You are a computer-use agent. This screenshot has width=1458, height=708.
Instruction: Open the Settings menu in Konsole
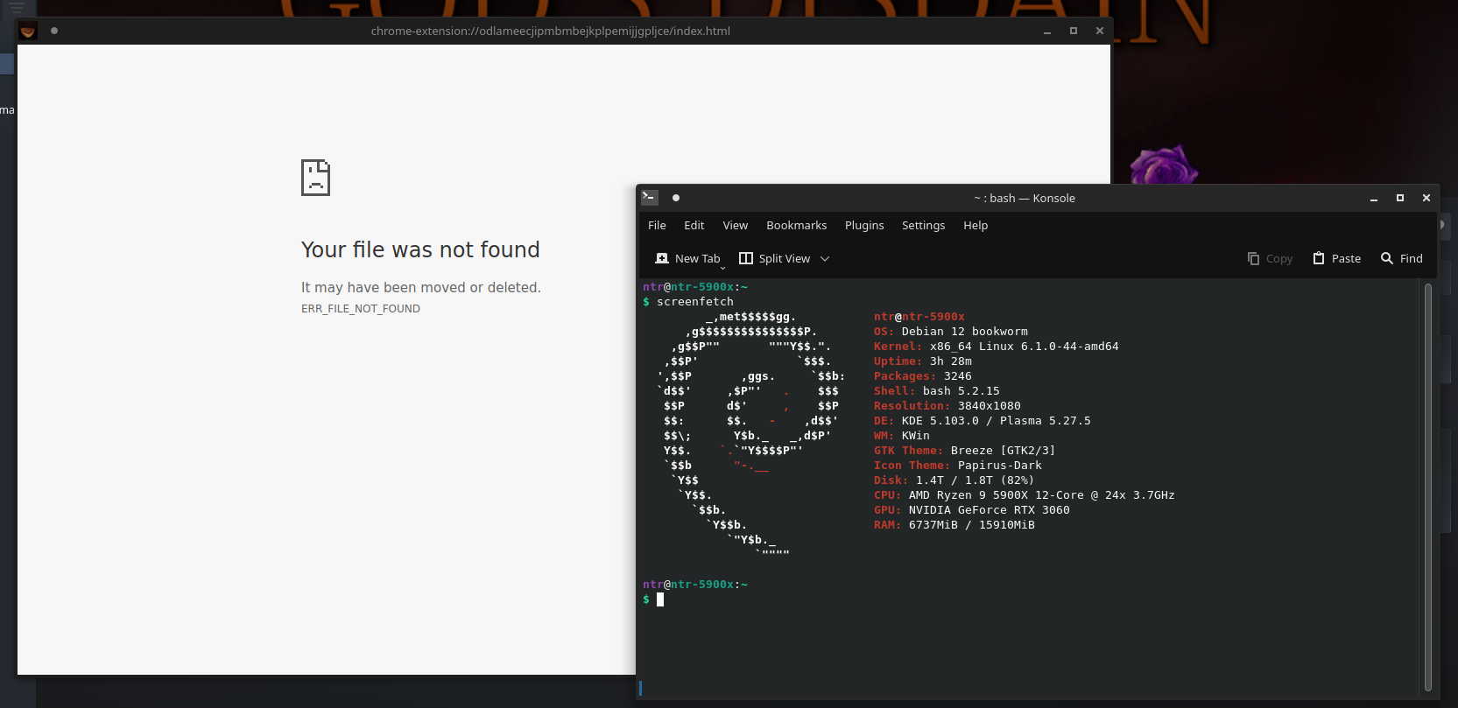[923, 225]
